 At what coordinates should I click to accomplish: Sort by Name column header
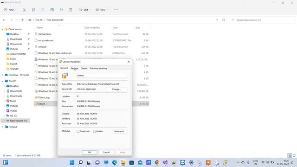40,28
